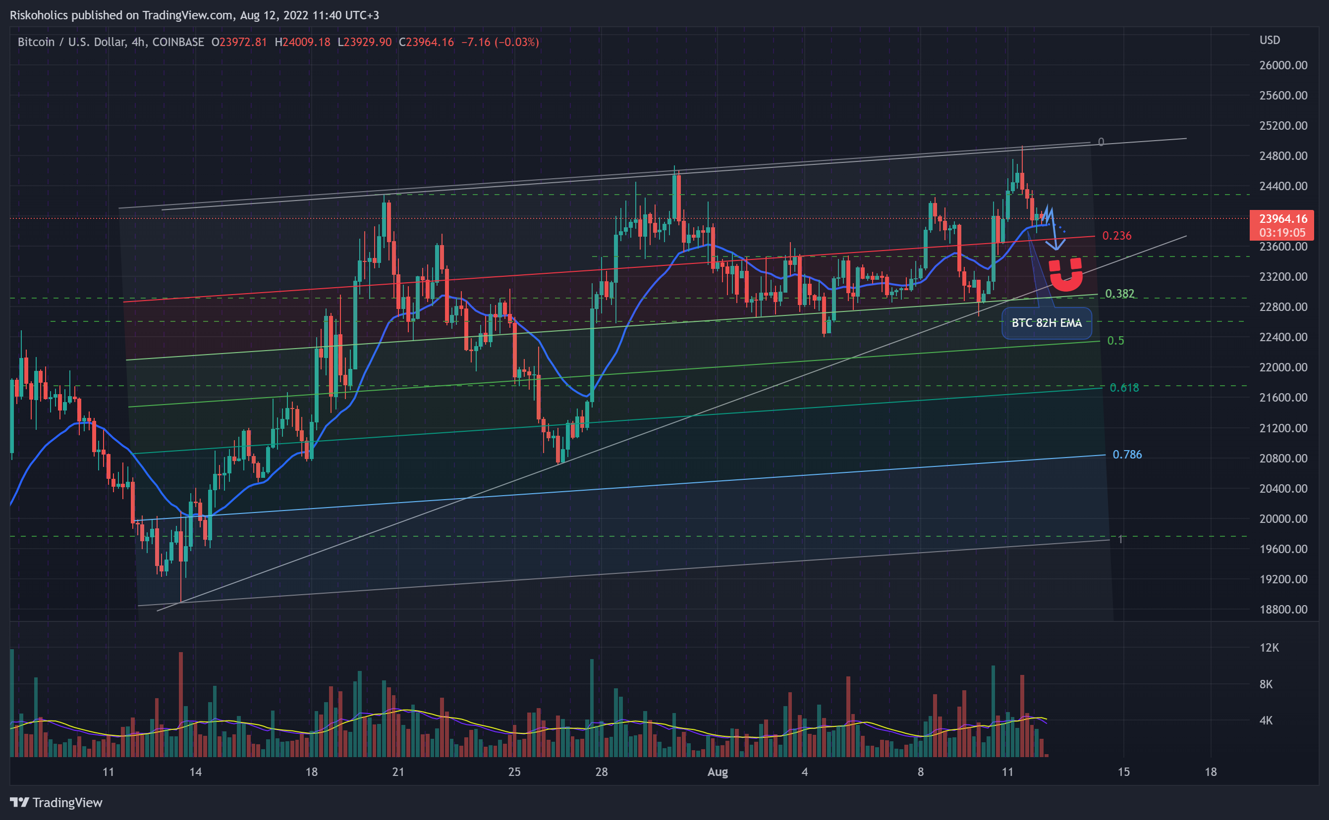This screenshot has width=1329, height=820.
Task: Click the 12K volume axis label
Action: point(1269,648)
